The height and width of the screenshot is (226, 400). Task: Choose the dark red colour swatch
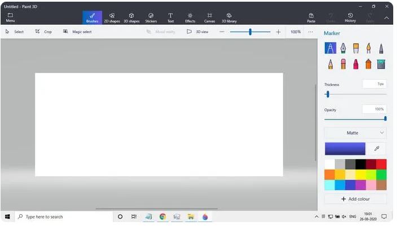[371, 165]
